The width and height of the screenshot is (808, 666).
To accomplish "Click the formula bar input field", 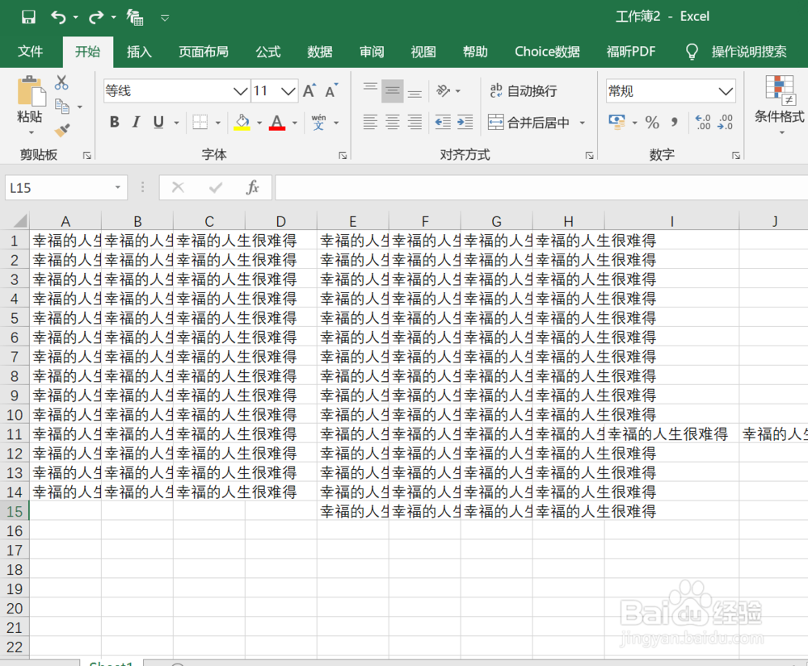I will point(541,187).
